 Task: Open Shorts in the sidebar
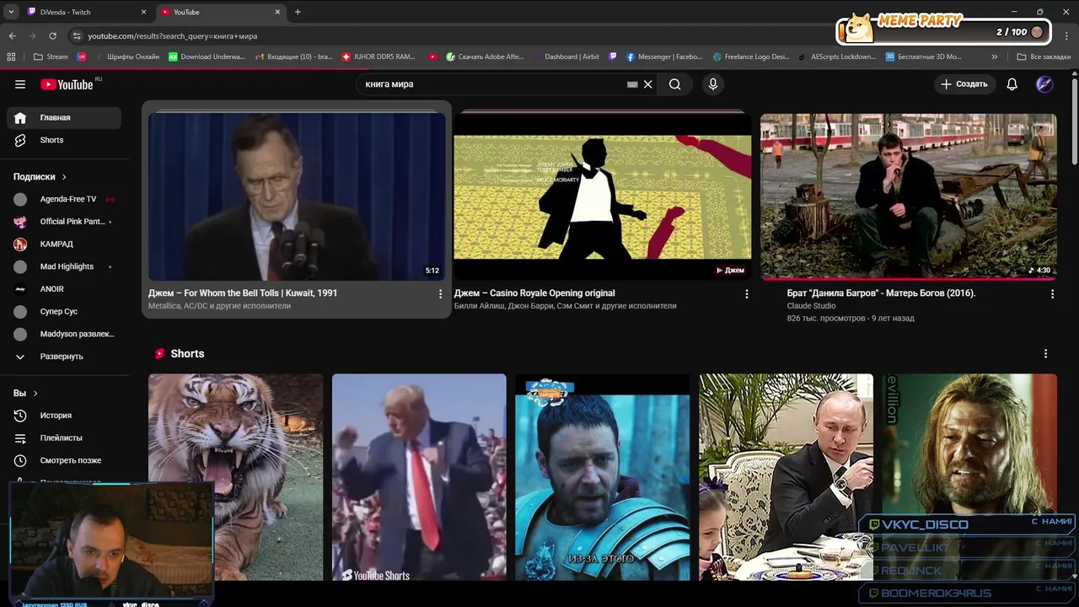click(x=64, y=140)
